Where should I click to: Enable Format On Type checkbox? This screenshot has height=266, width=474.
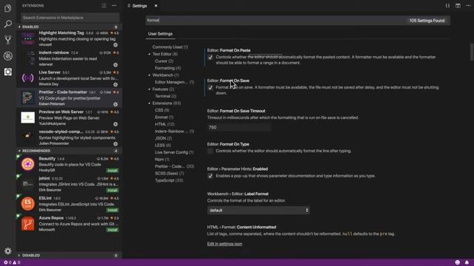pos(210,151)
